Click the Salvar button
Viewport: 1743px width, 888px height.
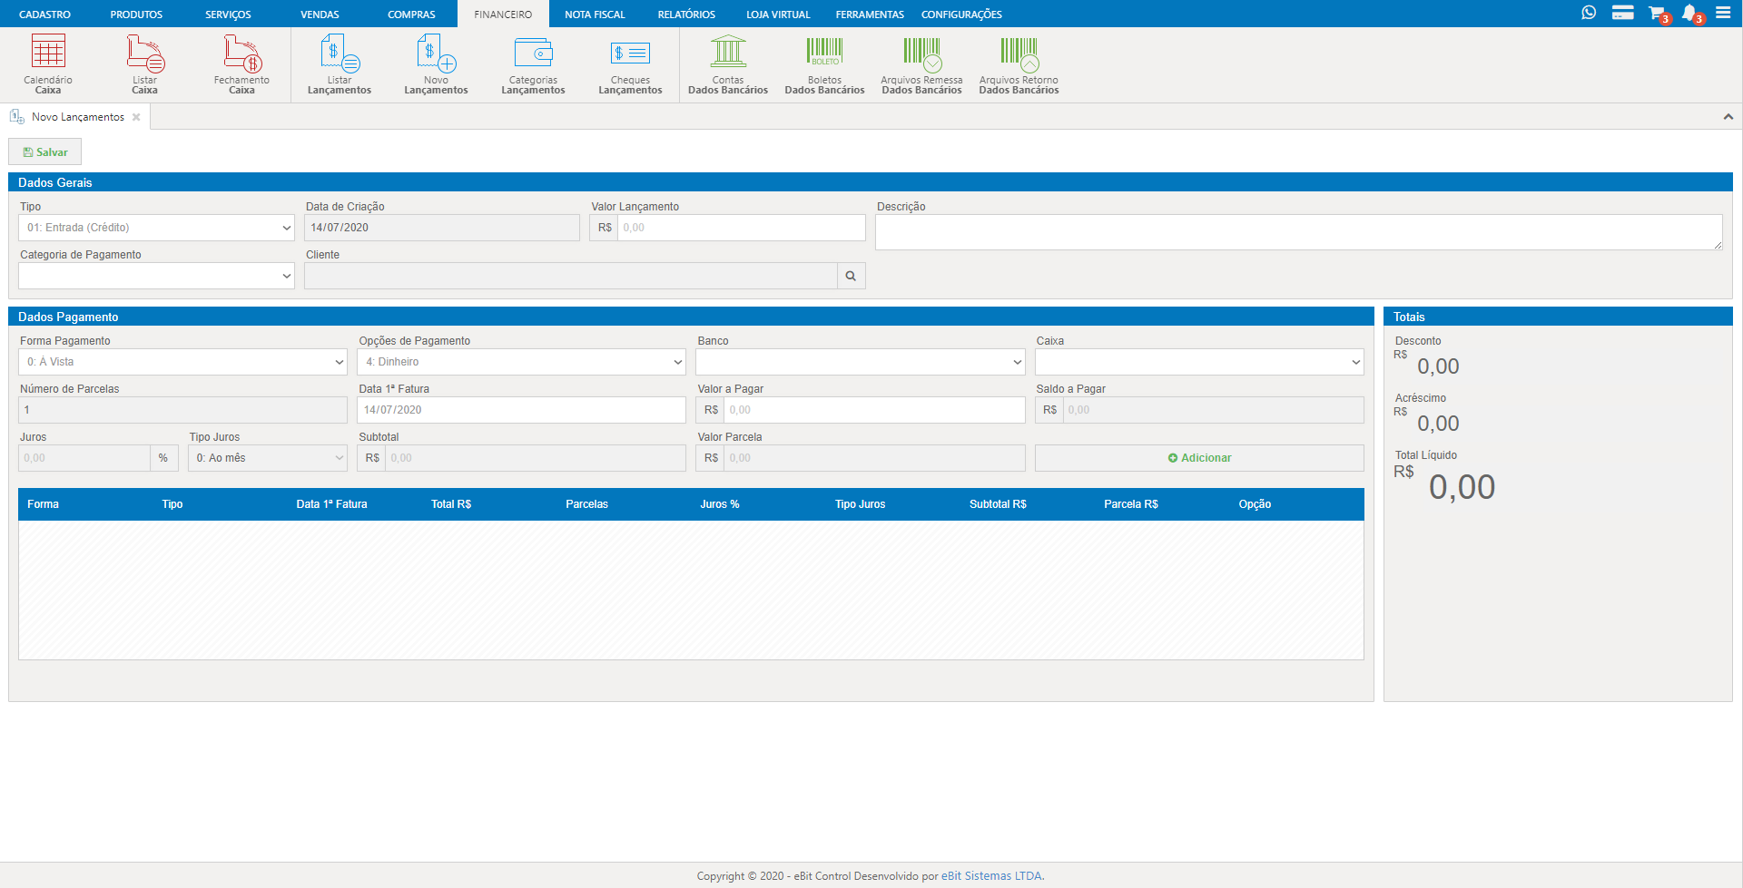pyautogui.click(x=45, y=152)
